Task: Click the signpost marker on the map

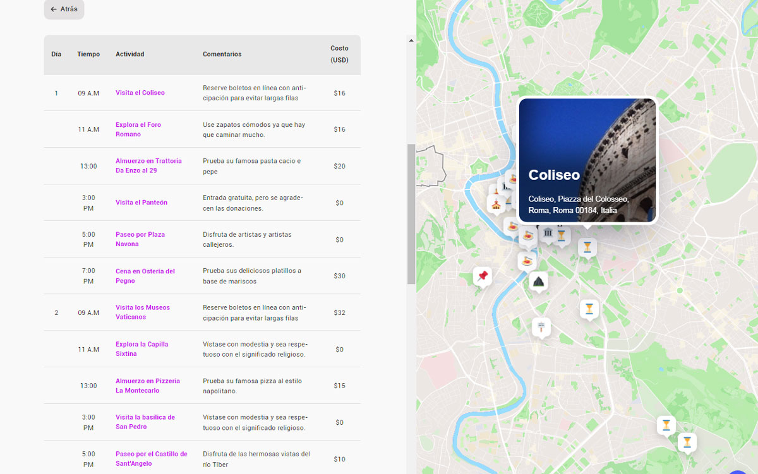Action: pyautogui.click(x=541, y=327)
